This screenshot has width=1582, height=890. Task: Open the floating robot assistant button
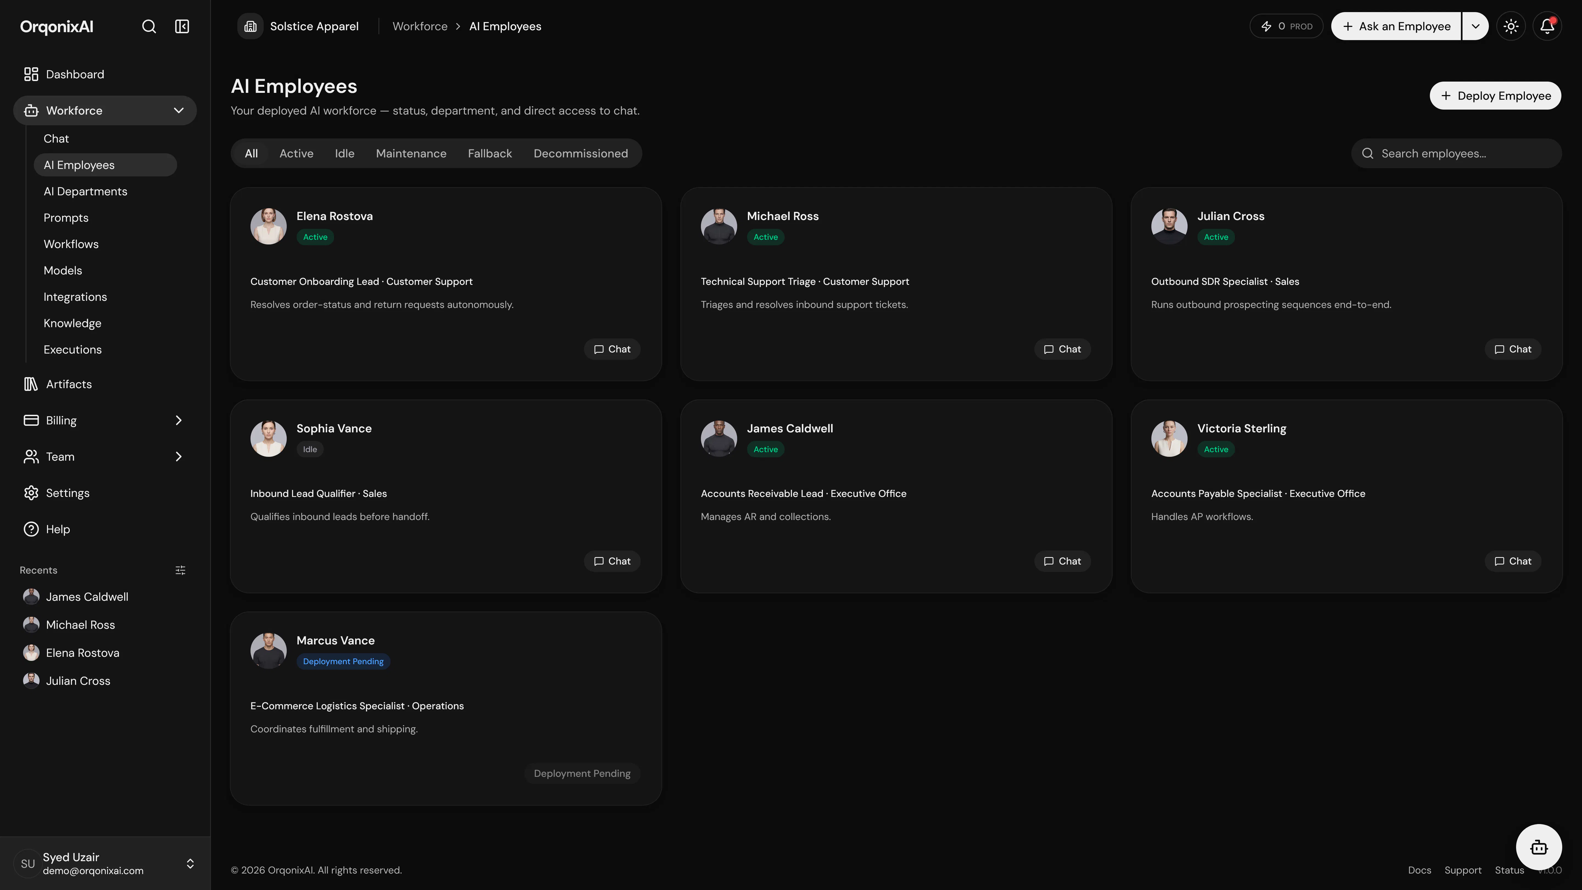pos(1538,847)
